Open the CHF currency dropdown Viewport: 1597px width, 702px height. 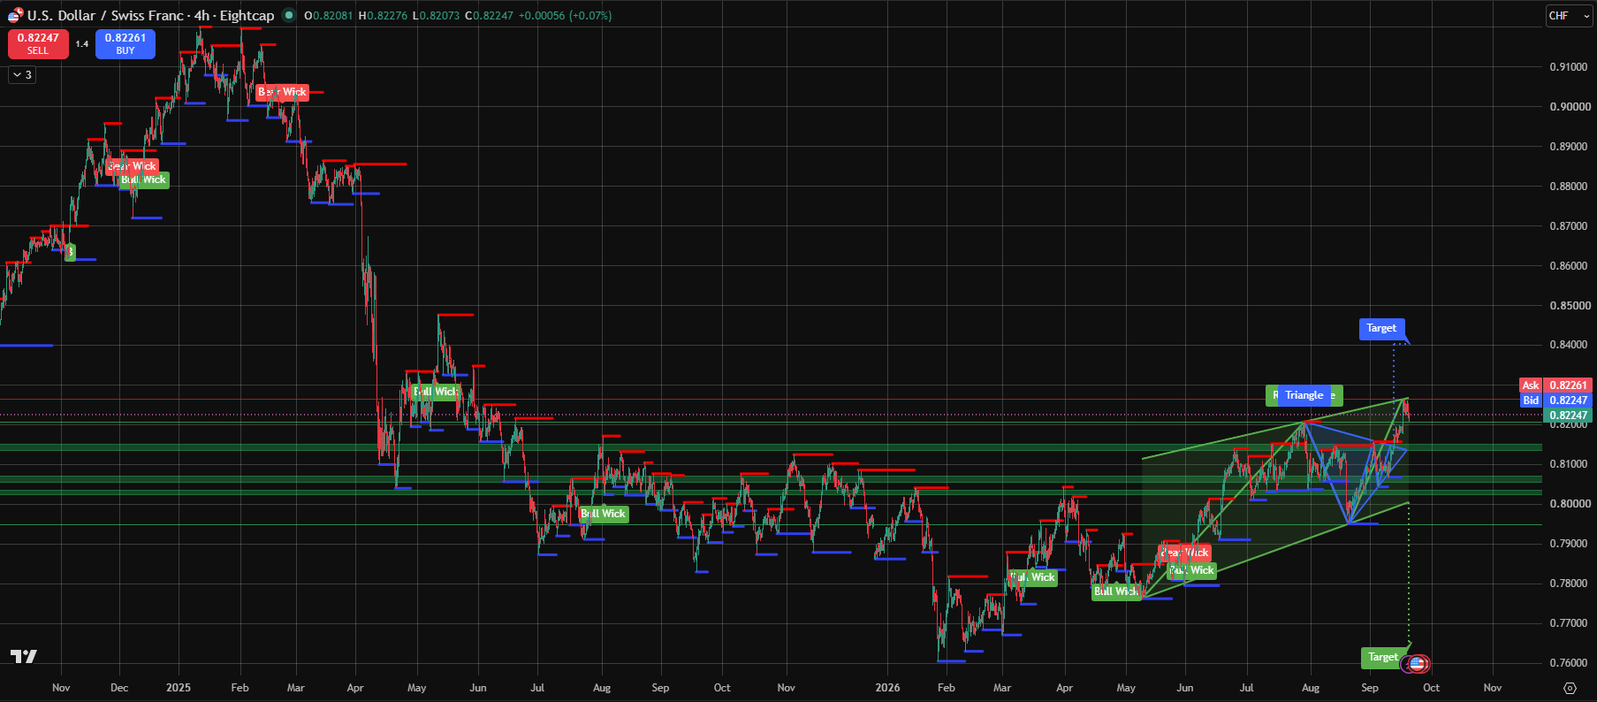[x=1569, y=16]
